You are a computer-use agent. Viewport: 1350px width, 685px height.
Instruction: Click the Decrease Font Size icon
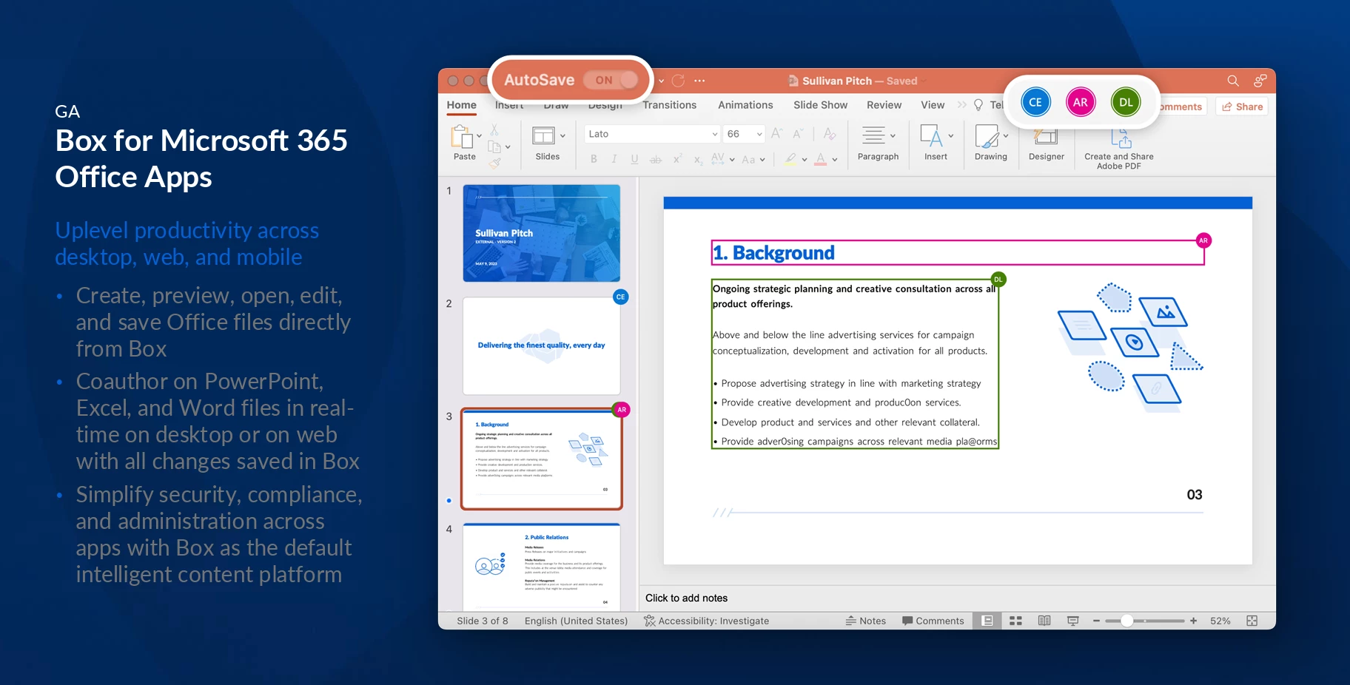coord(798,133)
